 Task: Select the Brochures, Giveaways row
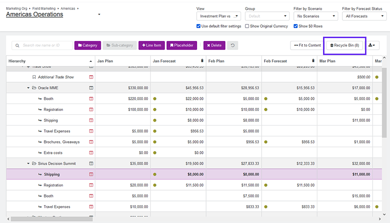pos(194,142)
